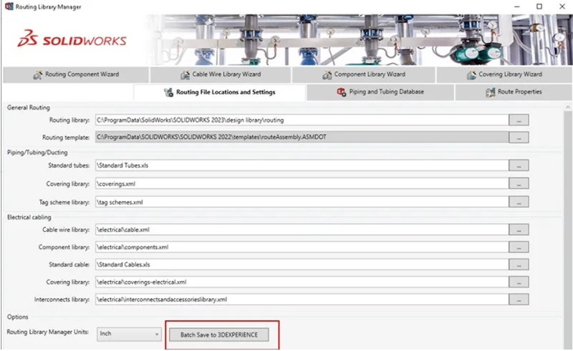Click the Piping and Tubing Database icon

coord(342,92)
